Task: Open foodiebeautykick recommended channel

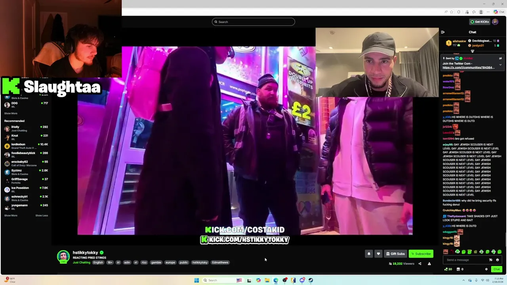Action: point(26,154)
